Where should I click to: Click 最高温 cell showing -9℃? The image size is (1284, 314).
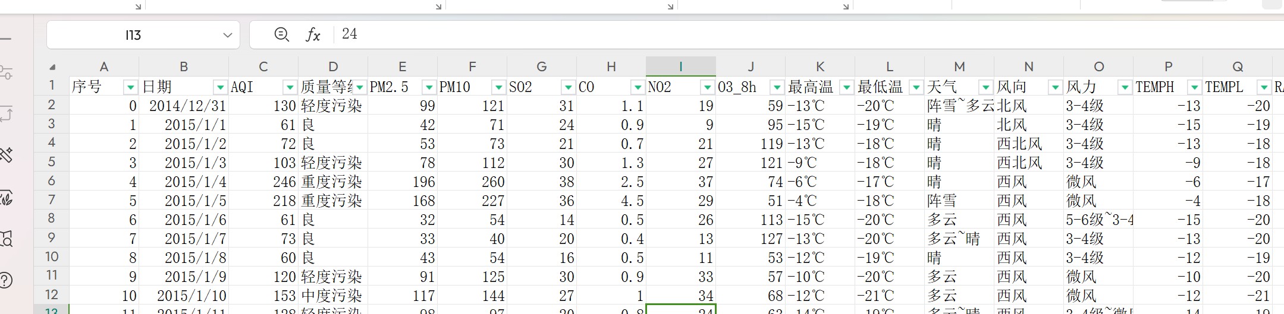point(820,163)
